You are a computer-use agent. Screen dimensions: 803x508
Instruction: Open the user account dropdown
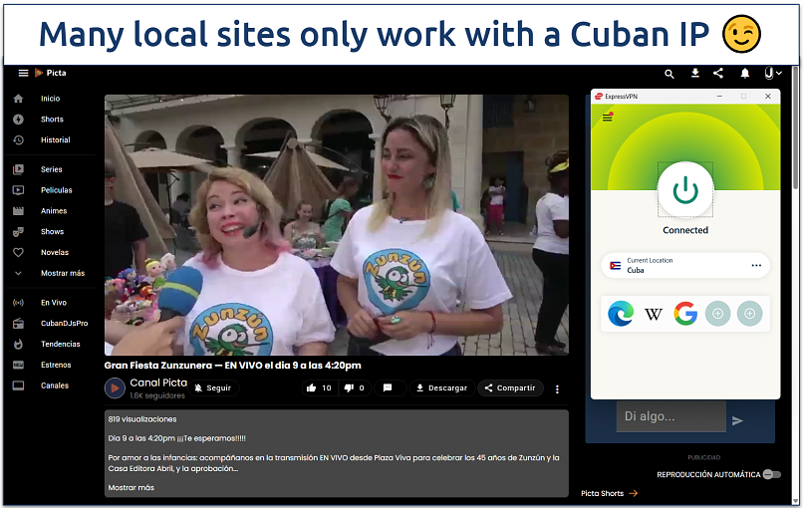(773, 74)
